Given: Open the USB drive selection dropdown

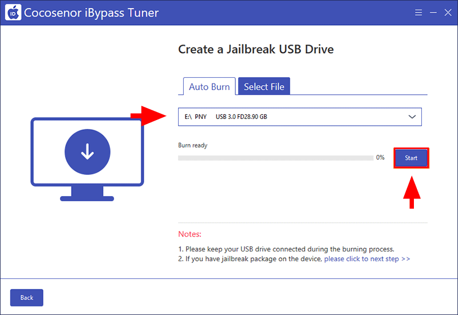Looking at the screenshot, I should coord(300,117).
